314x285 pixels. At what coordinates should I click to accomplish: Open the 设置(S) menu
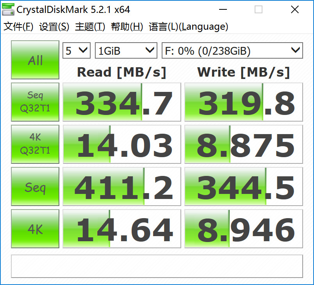54,27
